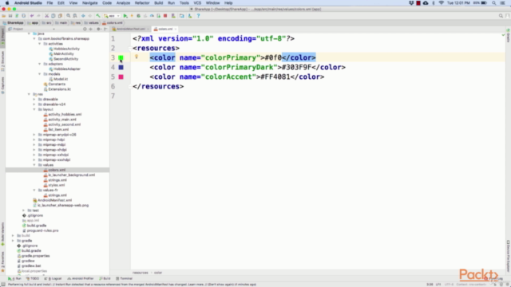This screenshot has height=287, width=511.
Task: Select Extensions.kt in project tree
Action: pyautogui.click(x=59, y=89)
